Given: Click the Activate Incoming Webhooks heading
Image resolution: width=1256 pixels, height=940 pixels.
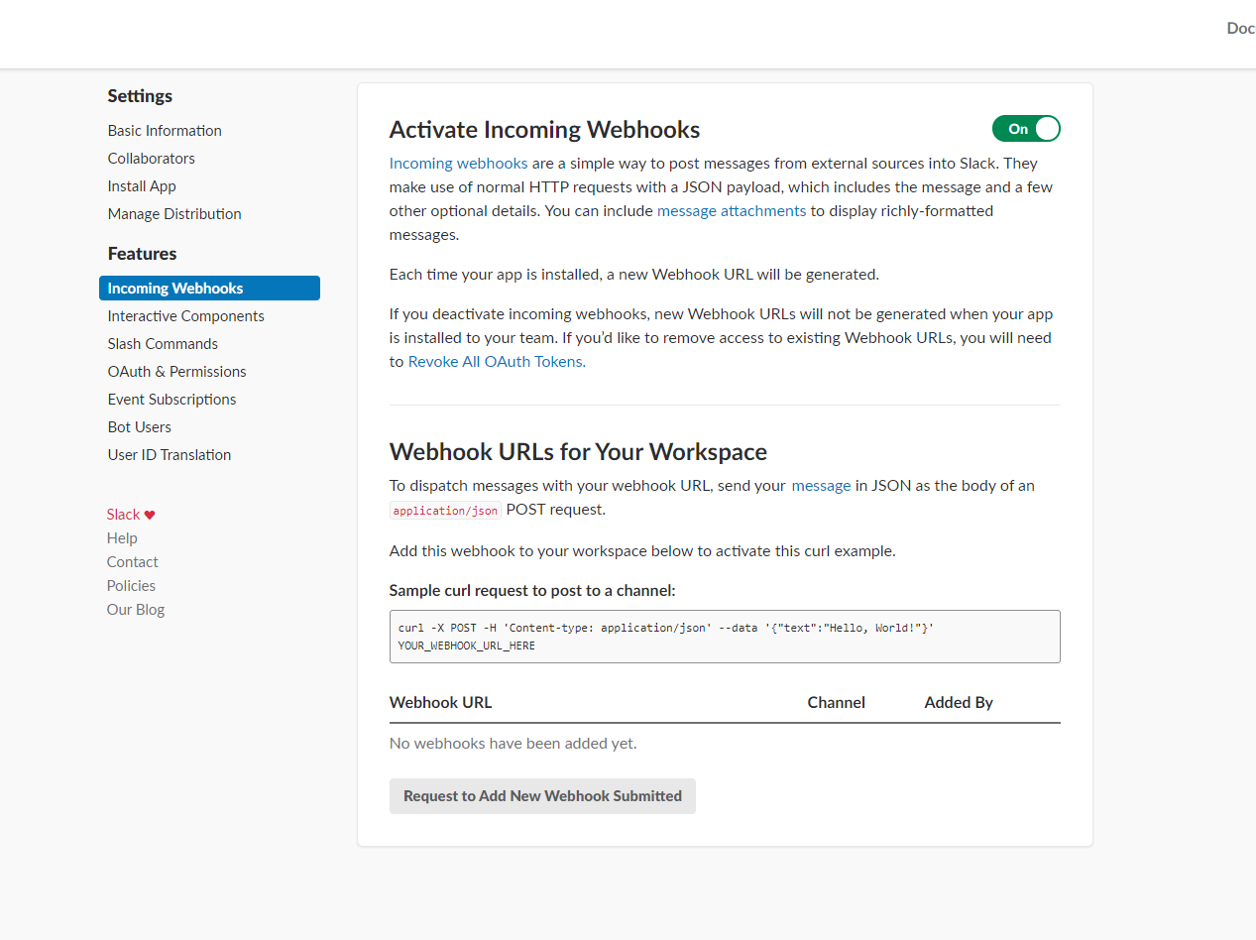Looking at the screenshot, I should pos(545,130).
